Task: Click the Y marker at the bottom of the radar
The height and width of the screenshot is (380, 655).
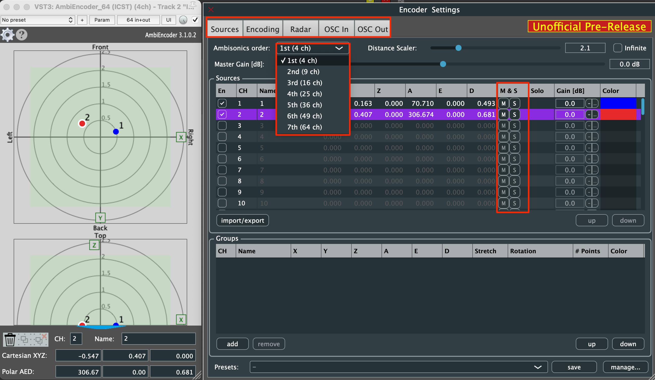Action: pyautogui.click(x=100, y=218)
